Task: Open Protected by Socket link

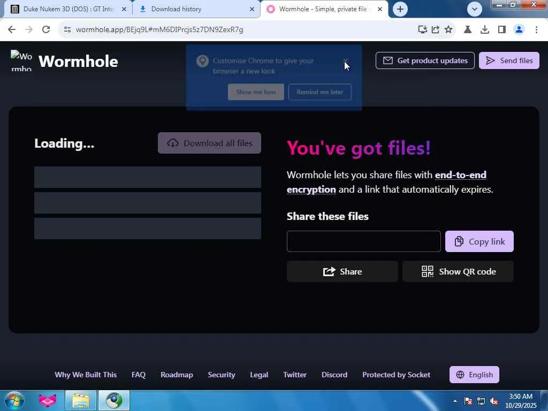Action: [396, 375]
